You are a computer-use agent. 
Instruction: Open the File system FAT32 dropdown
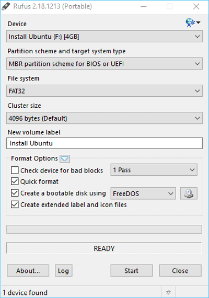(104, 91)
